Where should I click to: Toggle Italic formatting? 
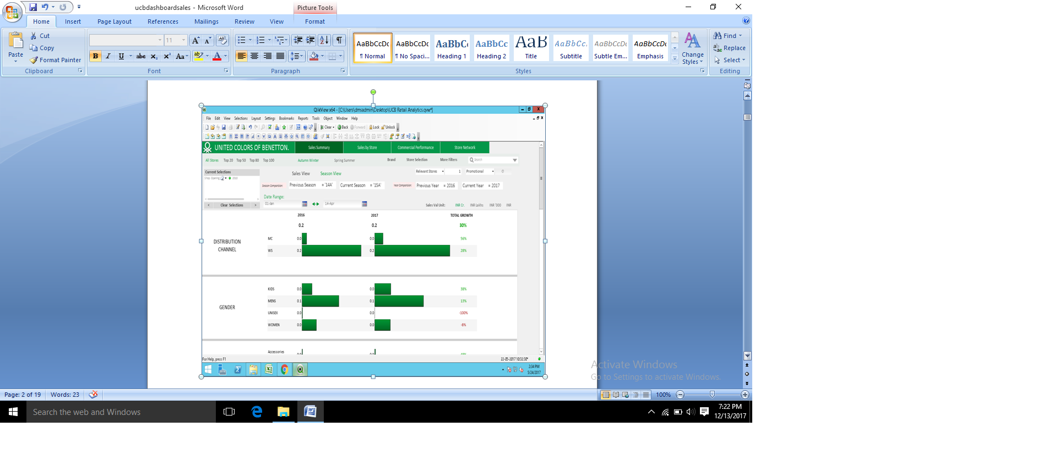(x=108, y=56)
